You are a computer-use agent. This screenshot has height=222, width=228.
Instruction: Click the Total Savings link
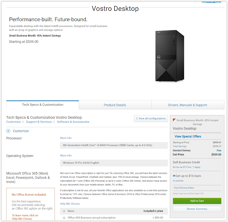180,146
